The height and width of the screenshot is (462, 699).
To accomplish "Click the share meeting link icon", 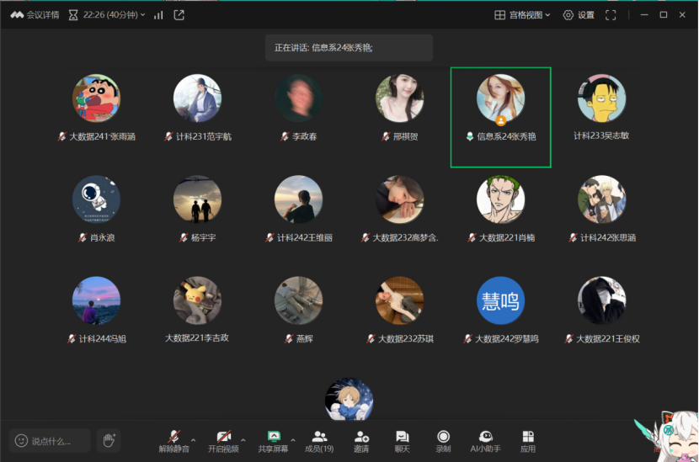I will pos(179,15).
